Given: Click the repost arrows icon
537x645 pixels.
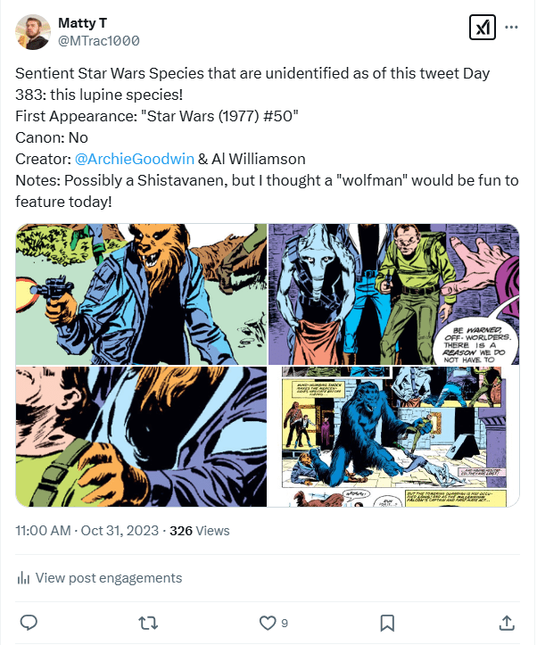Looking at the screenshot, I should point(147,622).
